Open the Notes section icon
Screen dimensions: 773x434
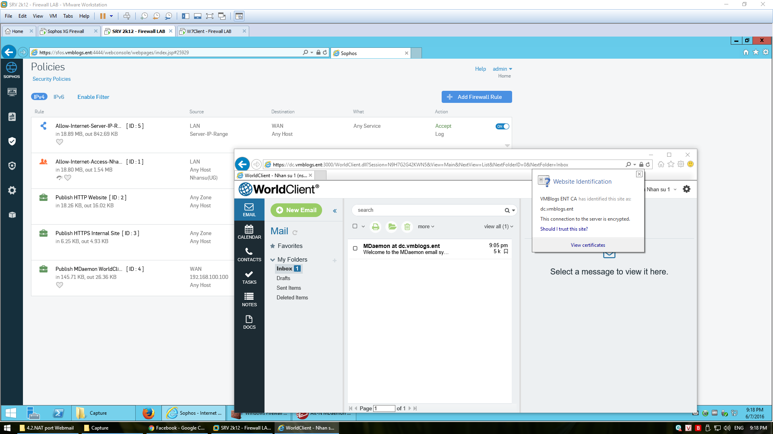(249, 299)
